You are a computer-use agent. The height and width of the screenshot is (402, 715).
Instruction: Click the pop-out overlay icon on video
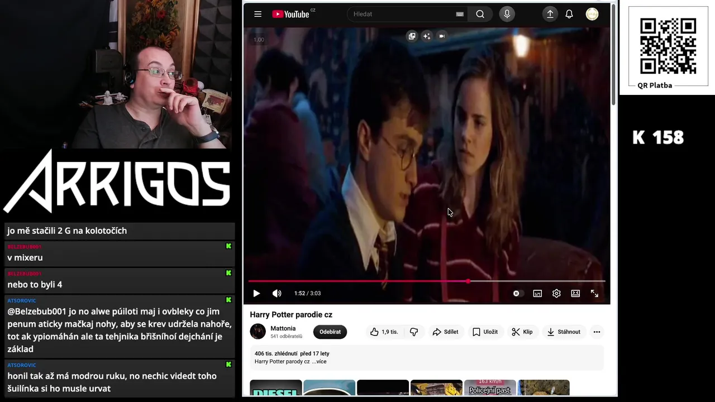coord(412,36)
